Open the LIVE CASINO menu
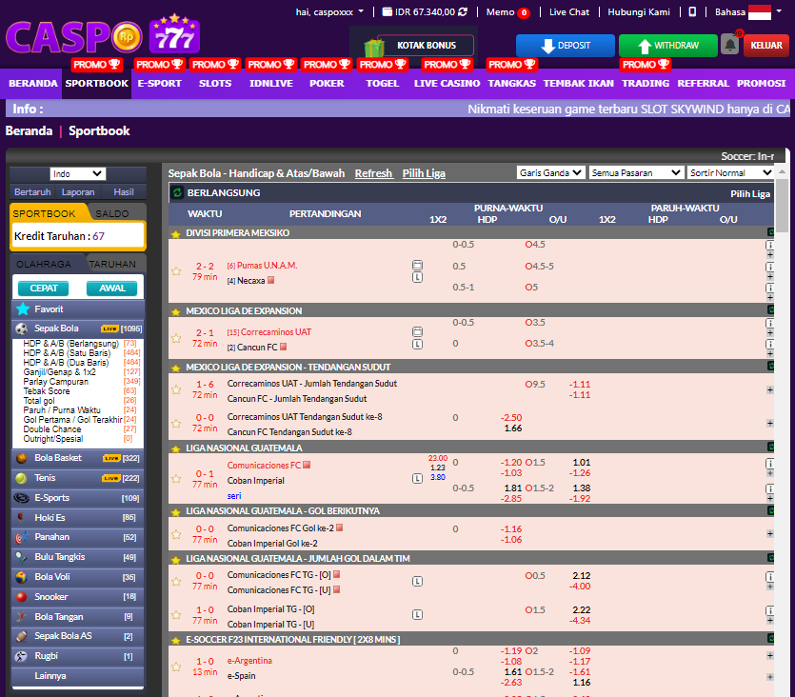Viewport: 795px width, 697px height. click(x=447, y=83)
